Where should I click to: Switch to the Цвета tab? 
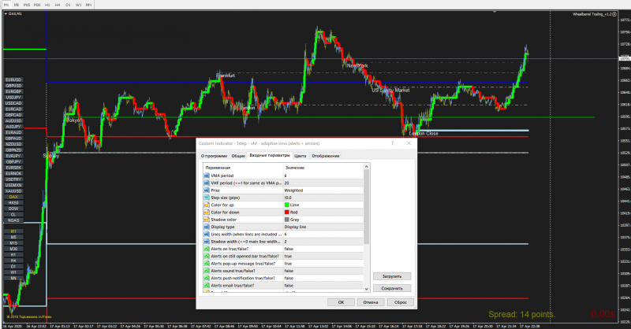click(301, 156)
